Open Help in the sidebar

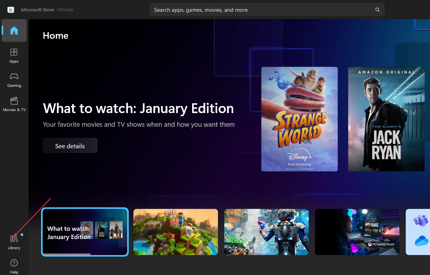click(x=14, y=266)
